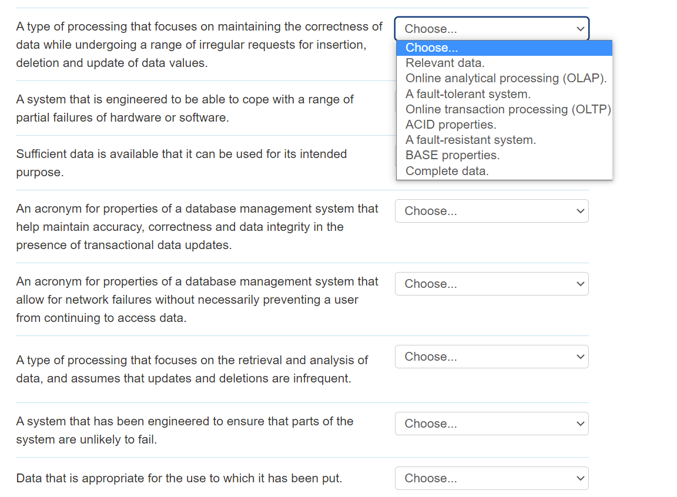Viewport: 677px width, 497px height.
Task: Expand dropdown for retrieval and analysis processing question
Action: tap(491, 357)
